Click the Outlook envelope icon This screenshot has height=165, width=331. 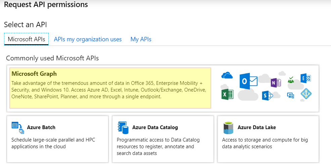[x=248, y=81]
